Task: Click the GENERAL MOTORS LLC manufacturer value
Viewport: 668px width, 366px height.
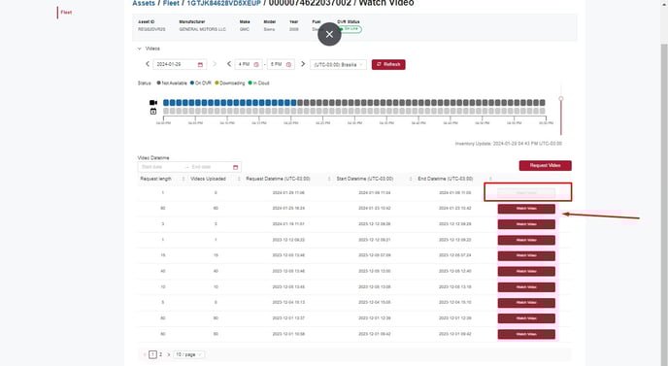Action: click(202, 29)
